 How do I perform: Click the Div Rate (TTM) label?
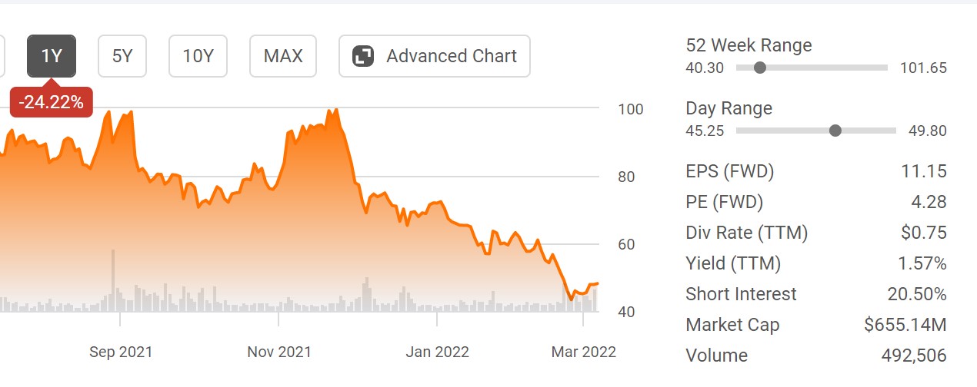pos(746,233)
